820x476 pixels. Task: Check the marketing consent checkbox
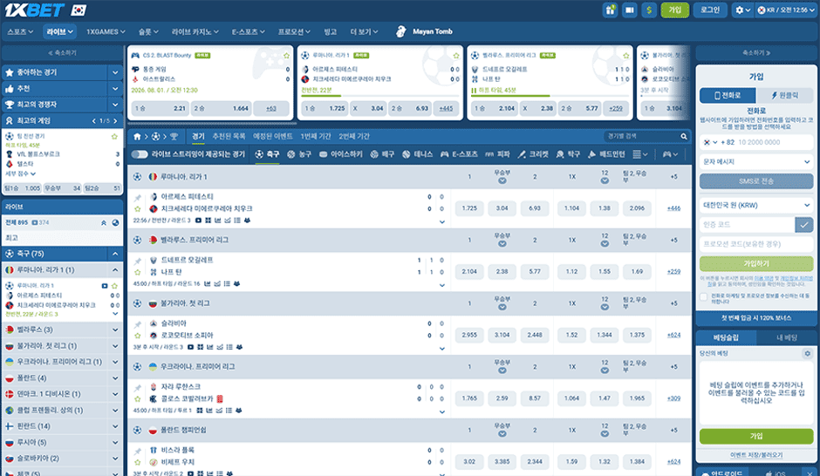(x=704, y=296)
